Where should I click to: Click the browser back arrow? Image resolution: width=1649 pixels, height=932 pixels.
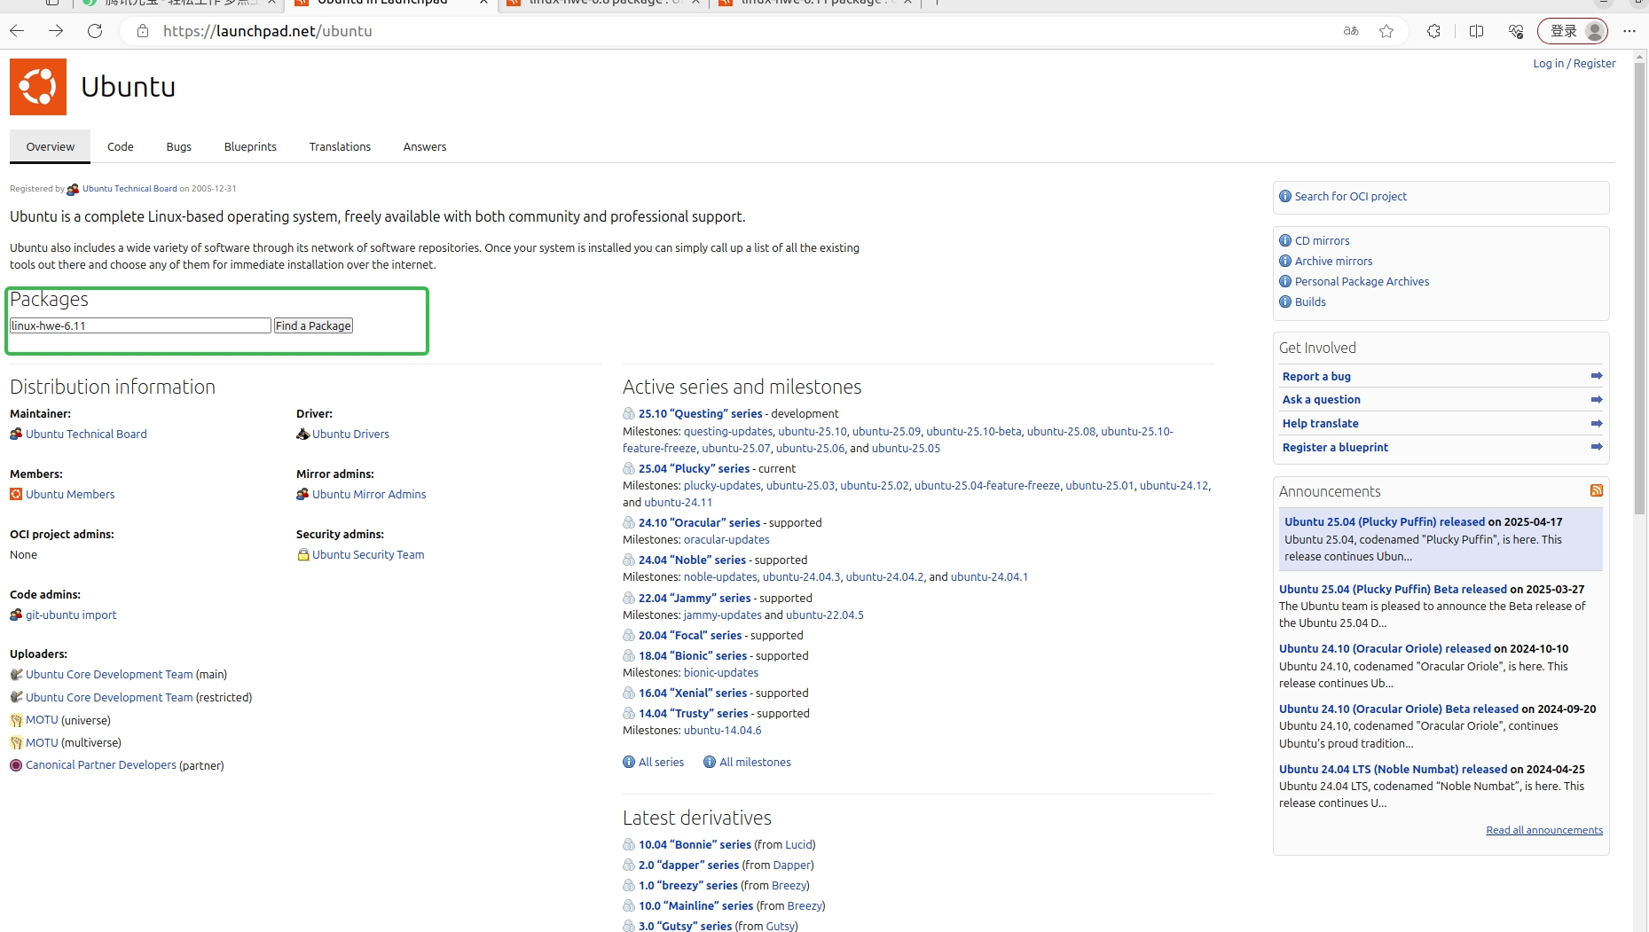[x=17, y=31]
